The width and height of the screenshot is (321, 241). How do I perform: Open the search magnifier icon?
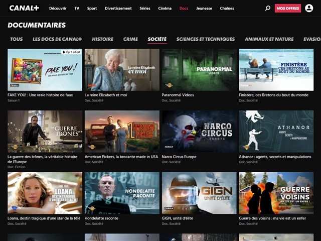tap(267, 8)
